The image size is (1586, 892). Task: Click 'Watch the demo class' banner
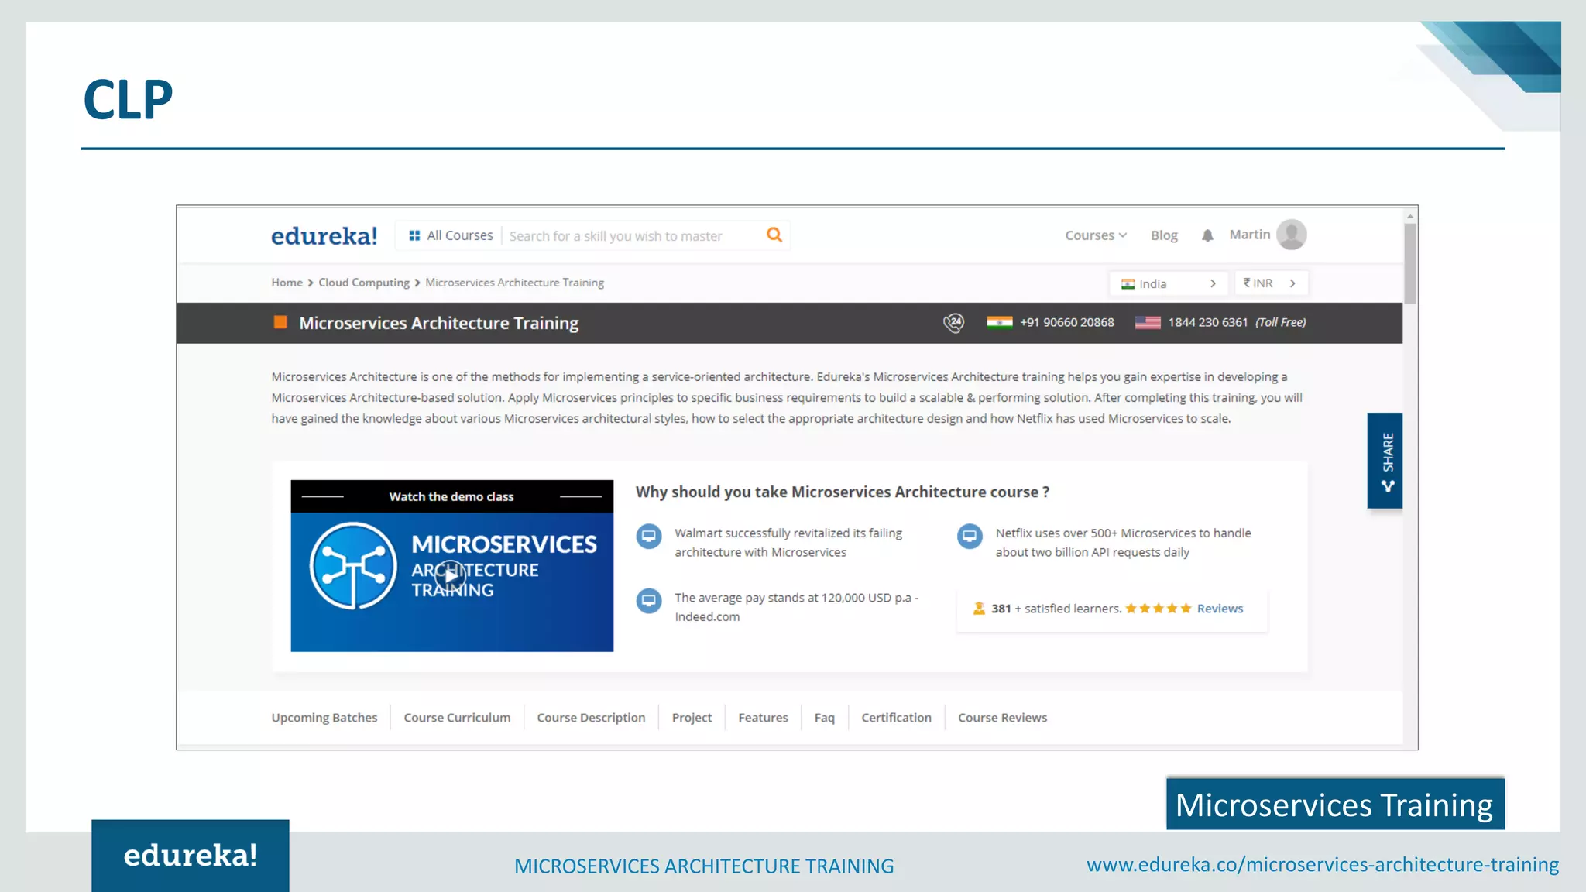pos(451,496)
